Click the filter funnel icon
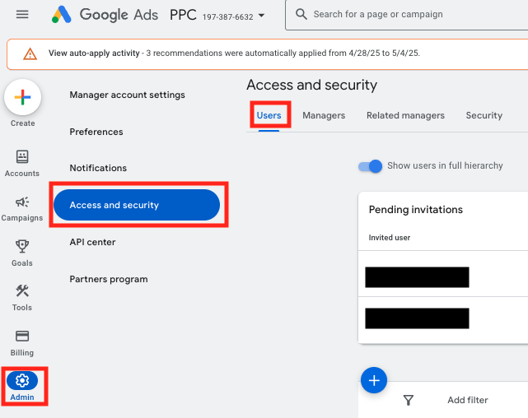528x418 pixels. 408,400
